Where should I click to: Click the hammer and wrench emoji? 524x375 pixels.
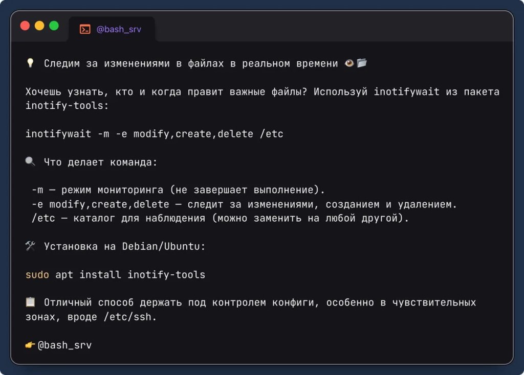coord(30,246)
